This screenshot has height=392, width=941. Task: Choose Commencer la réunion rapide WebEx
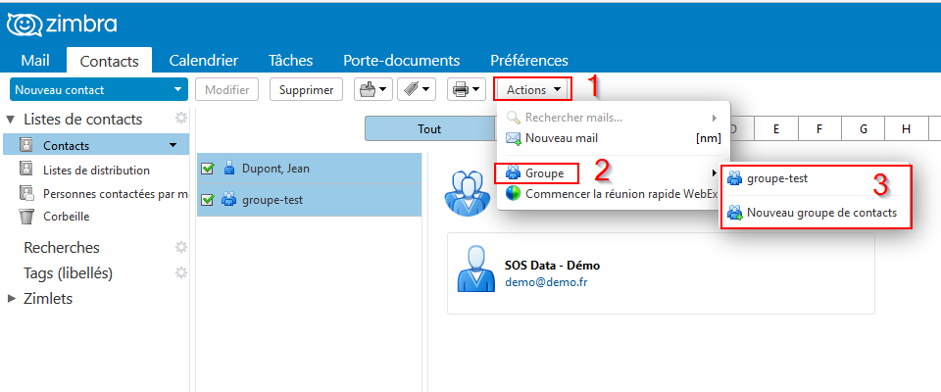[x=613, y=193]
